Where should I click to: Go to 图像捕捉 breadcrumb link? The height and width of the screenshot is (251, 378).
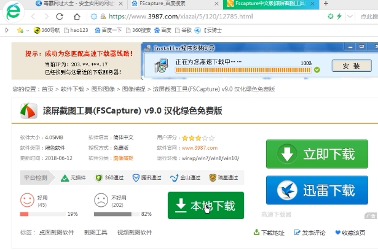coord(134,89)
